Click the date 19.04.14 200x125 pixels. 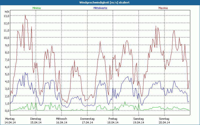[x=139, y=122]
